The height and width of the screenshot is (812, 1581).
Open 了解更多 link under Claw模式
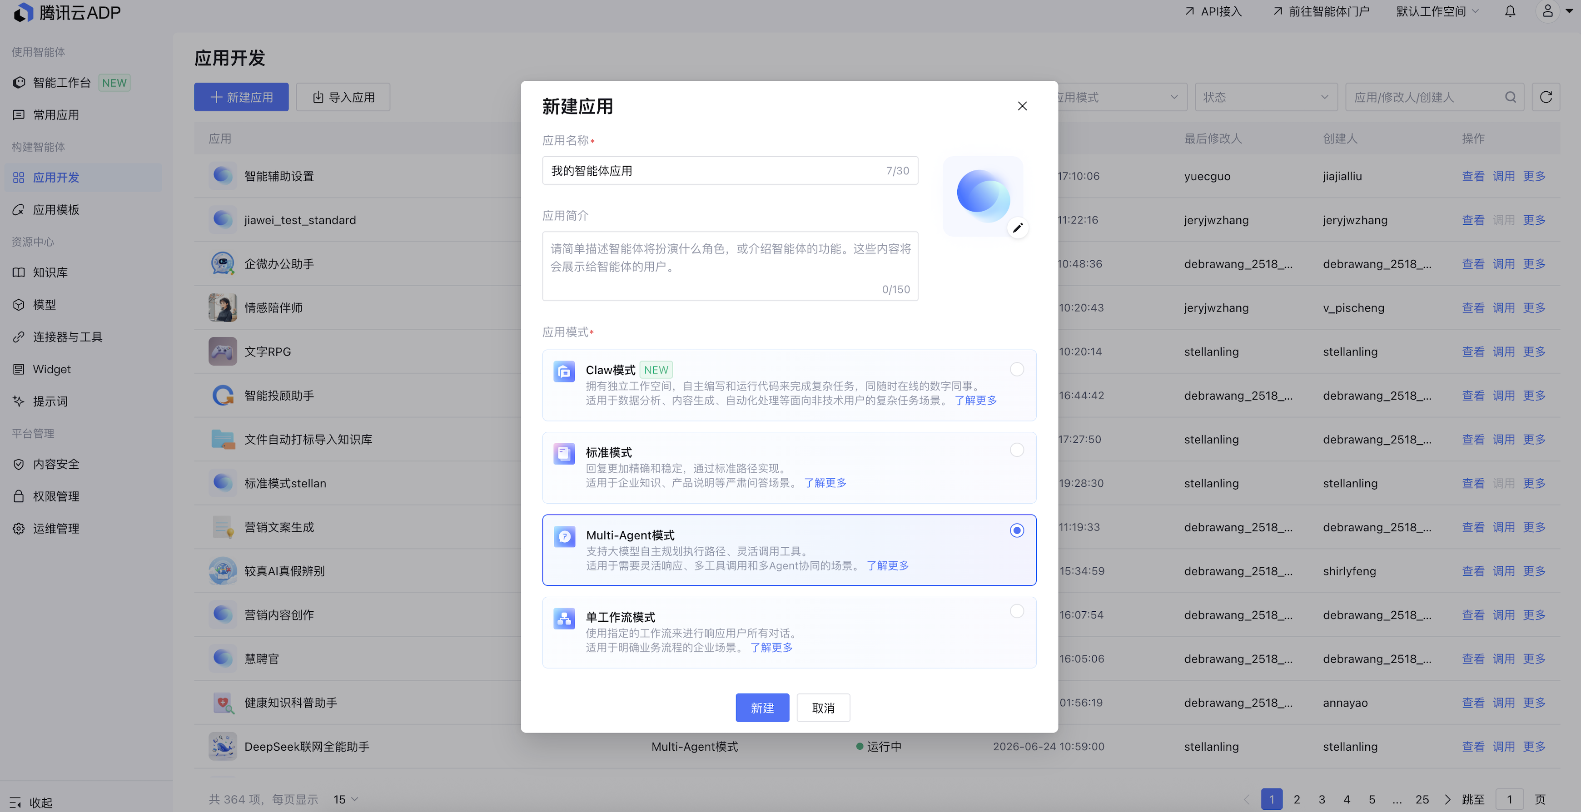coord(975,401)
